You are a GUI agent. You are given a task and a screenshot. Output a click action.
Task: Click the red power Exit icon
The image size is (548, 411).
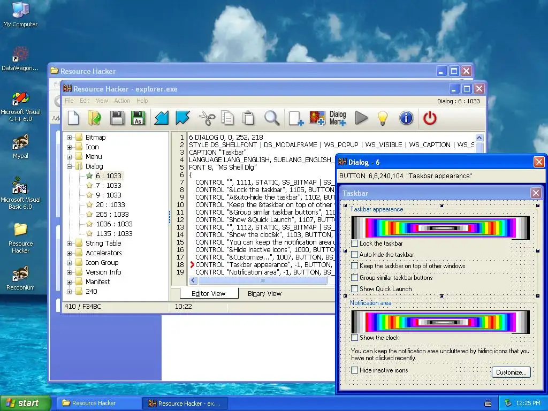pyautogui.click(x=430, y=118)
